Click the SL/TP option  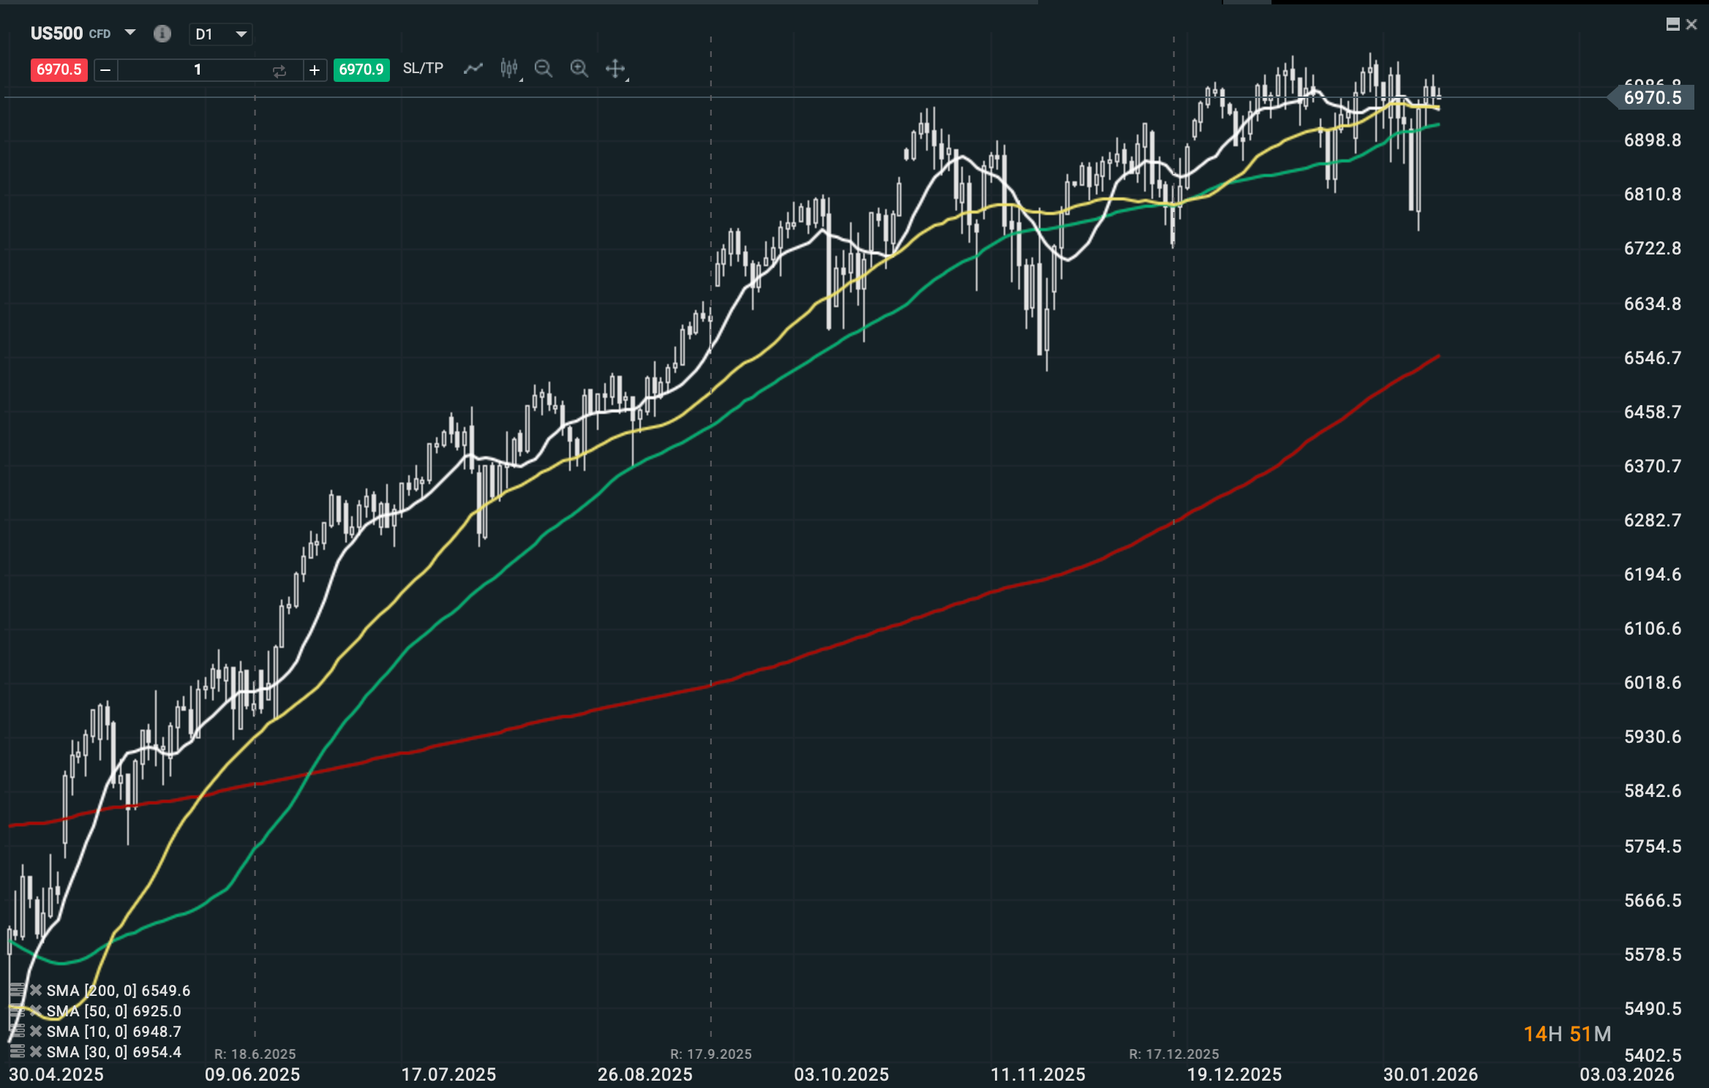423,69
